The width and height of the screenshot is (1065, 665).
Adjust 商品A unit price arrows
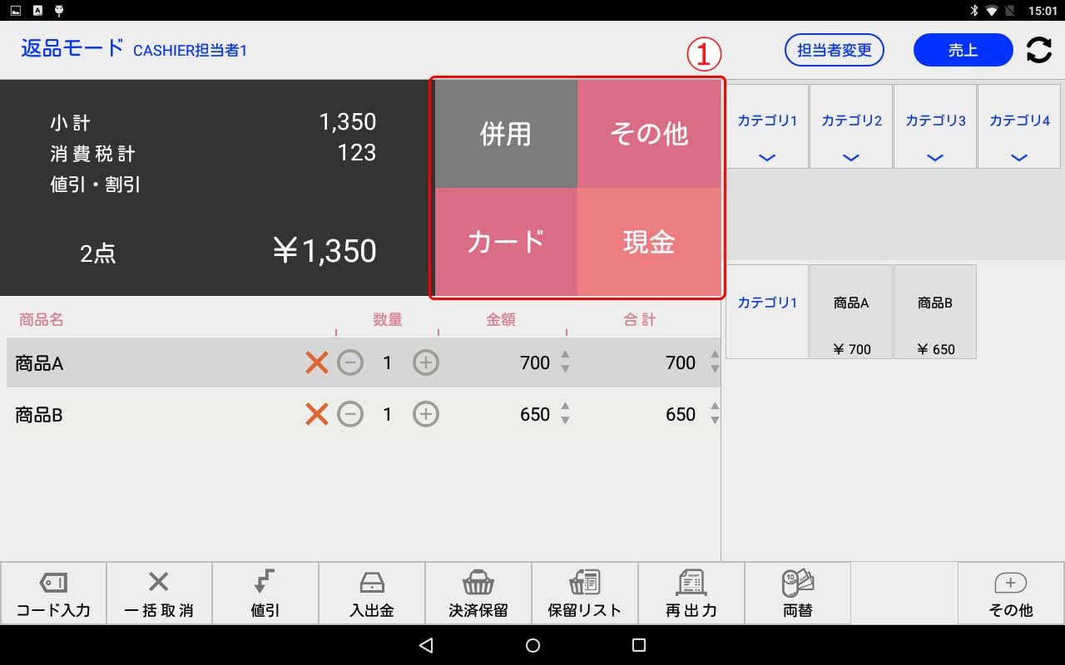[x=565, y=362]
